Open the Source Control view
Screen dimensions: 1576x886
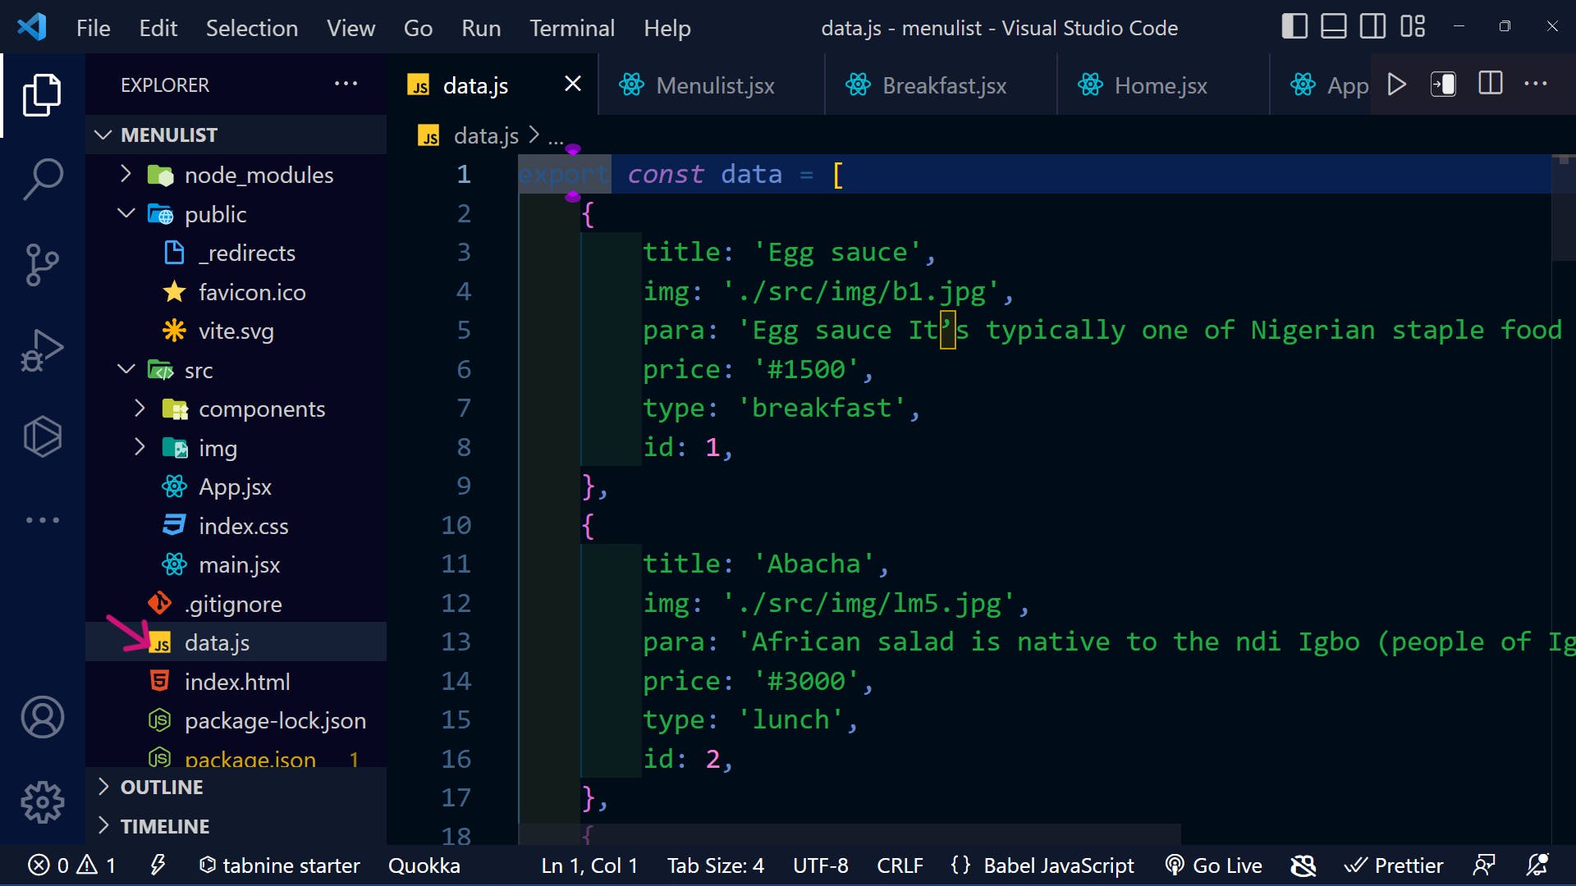coord(42,264)
